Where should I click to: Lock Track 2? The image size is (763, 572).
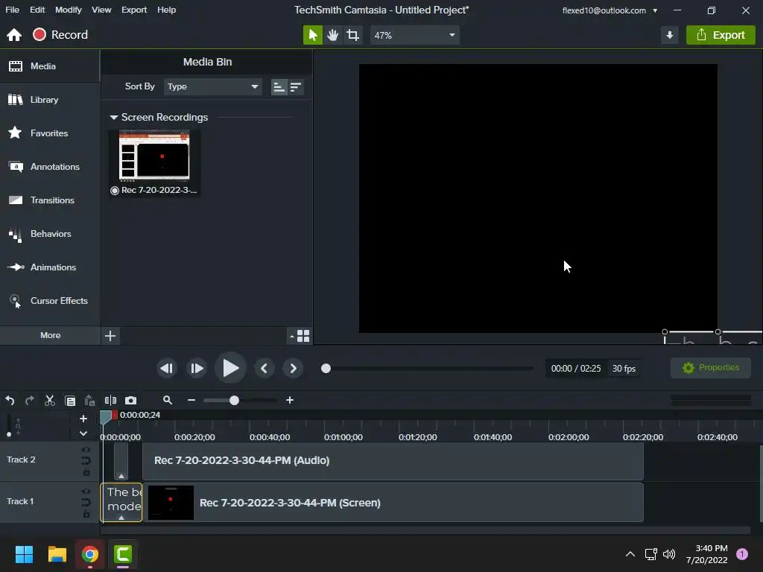coord(86,472)
